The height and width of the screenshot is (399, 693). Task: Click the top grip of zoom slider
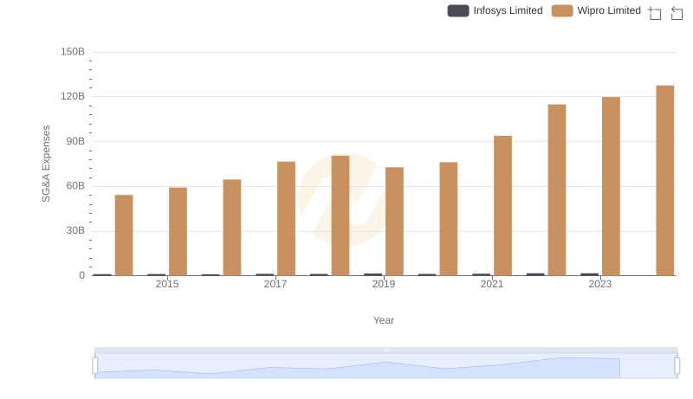point(385,350)
